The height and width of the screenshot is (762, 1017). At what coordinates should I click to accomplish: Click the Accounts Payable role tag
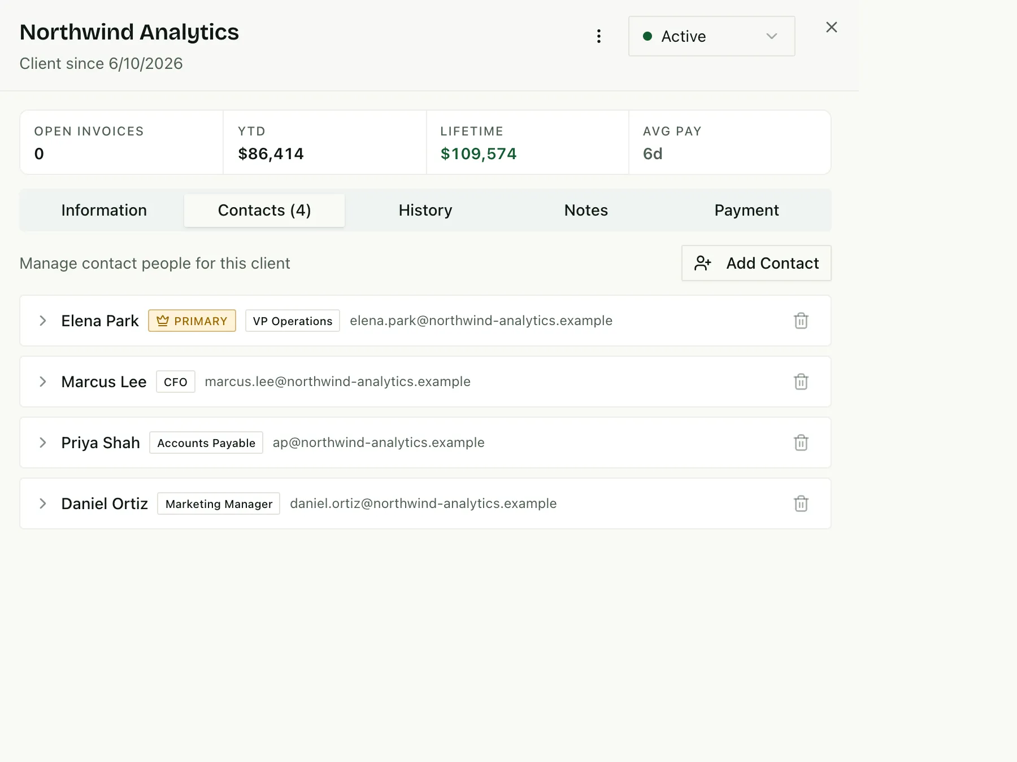(x=206, y=443)
